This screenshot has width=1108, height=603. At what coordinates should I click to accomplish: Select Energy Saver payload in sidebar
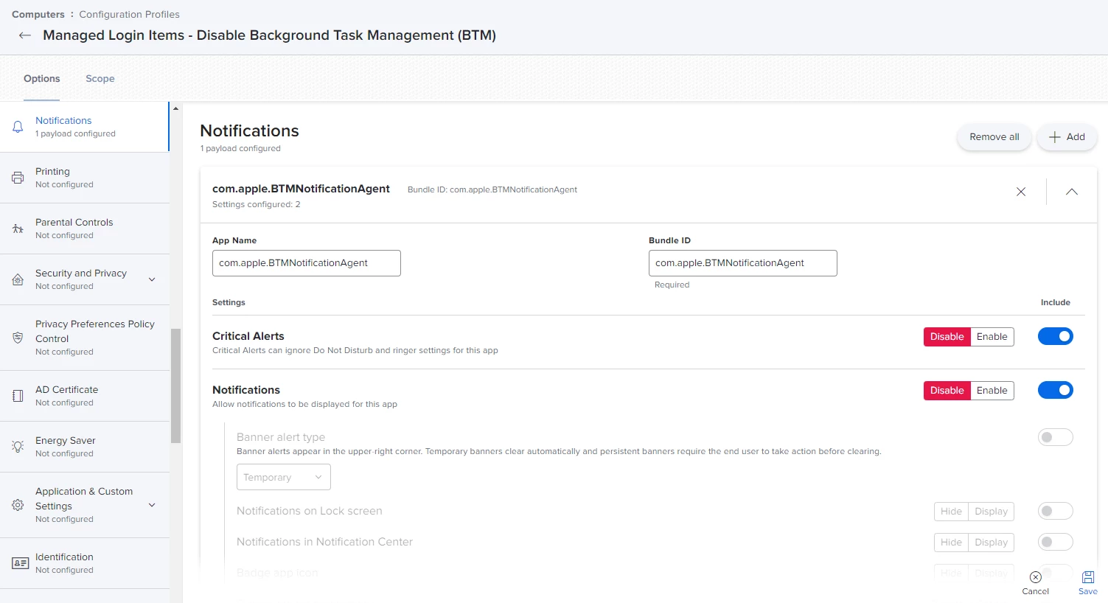pyautogui.click(x=85, y=447)
